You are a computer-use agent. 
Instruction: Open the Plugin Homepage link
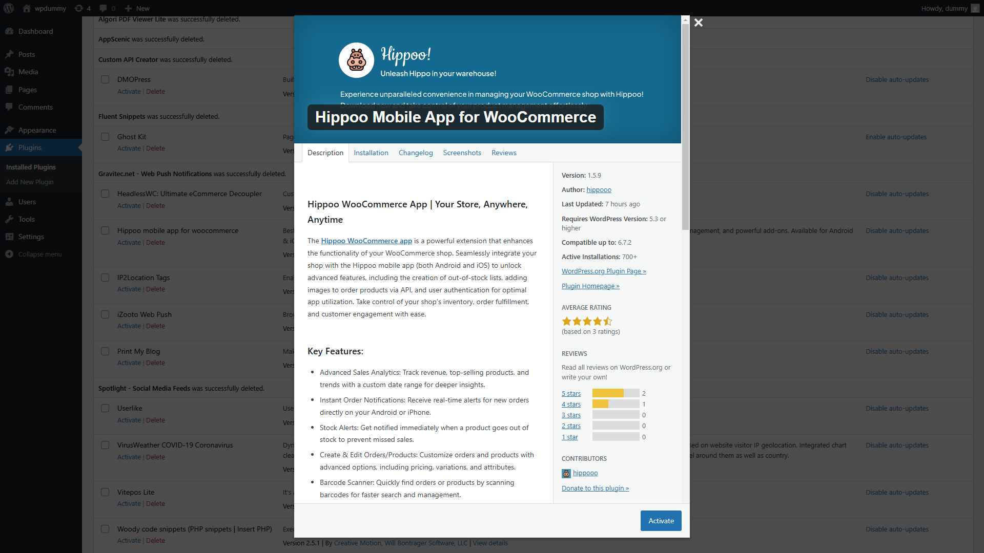(x=590, y=286)
